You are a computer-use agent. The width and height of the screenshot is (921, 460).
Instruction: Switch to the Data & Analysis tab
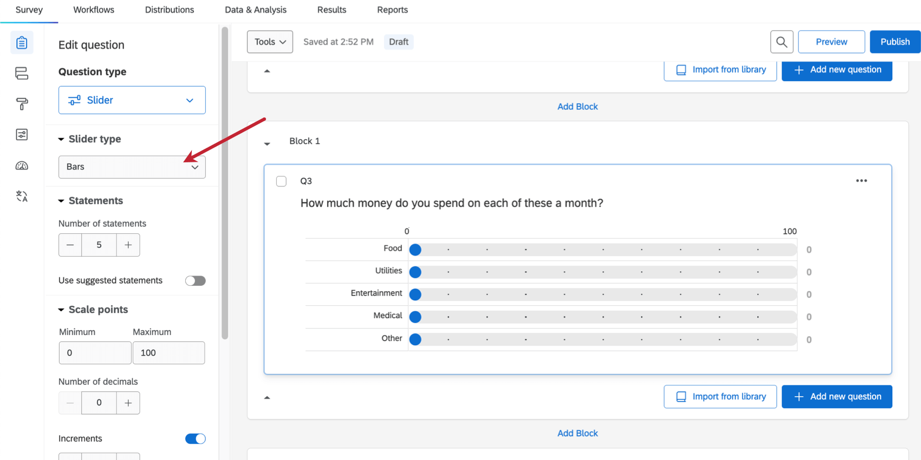point(256,10)
